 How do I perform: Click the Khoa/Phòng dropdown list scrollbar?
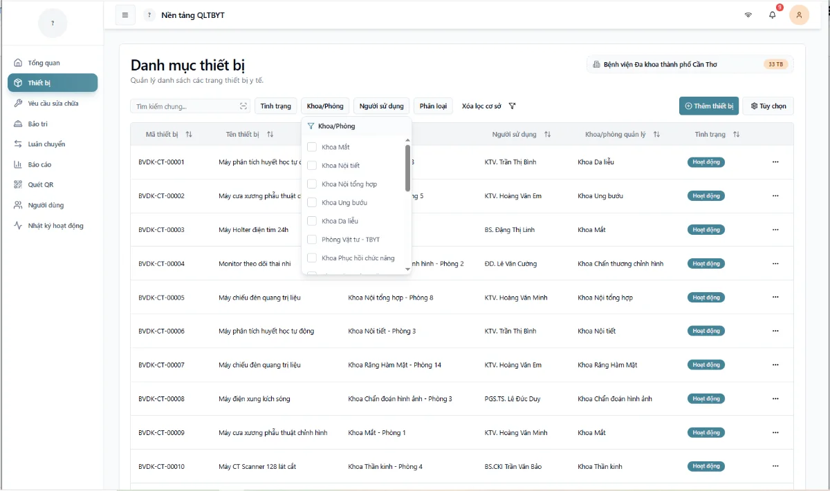click(x=407, y=168)
